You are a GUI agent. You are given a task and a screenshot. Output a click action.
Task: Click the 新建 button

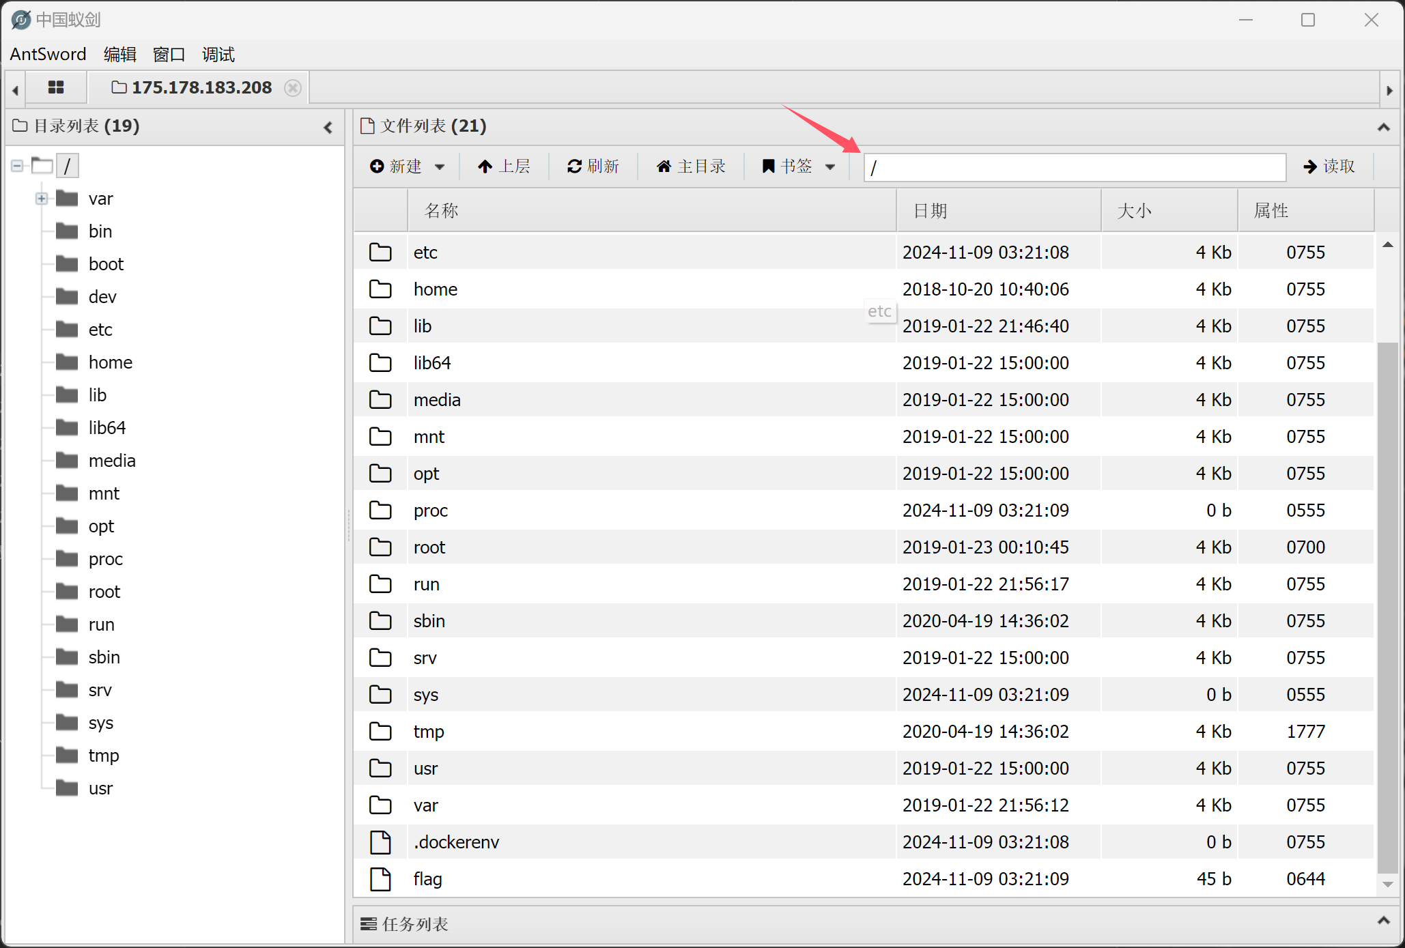[396, 166]
